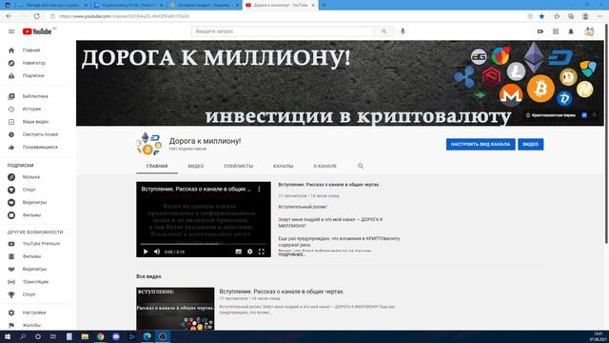Screen dimensions: 609x343
Task: Open the create video camera icon
Action: tap(540, 31)
